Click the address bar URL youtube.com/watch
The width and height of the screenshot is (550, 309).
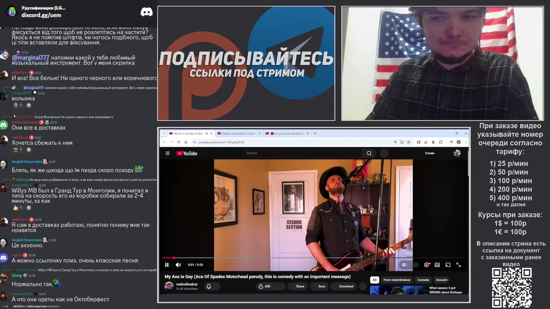(x=221, y=142)
